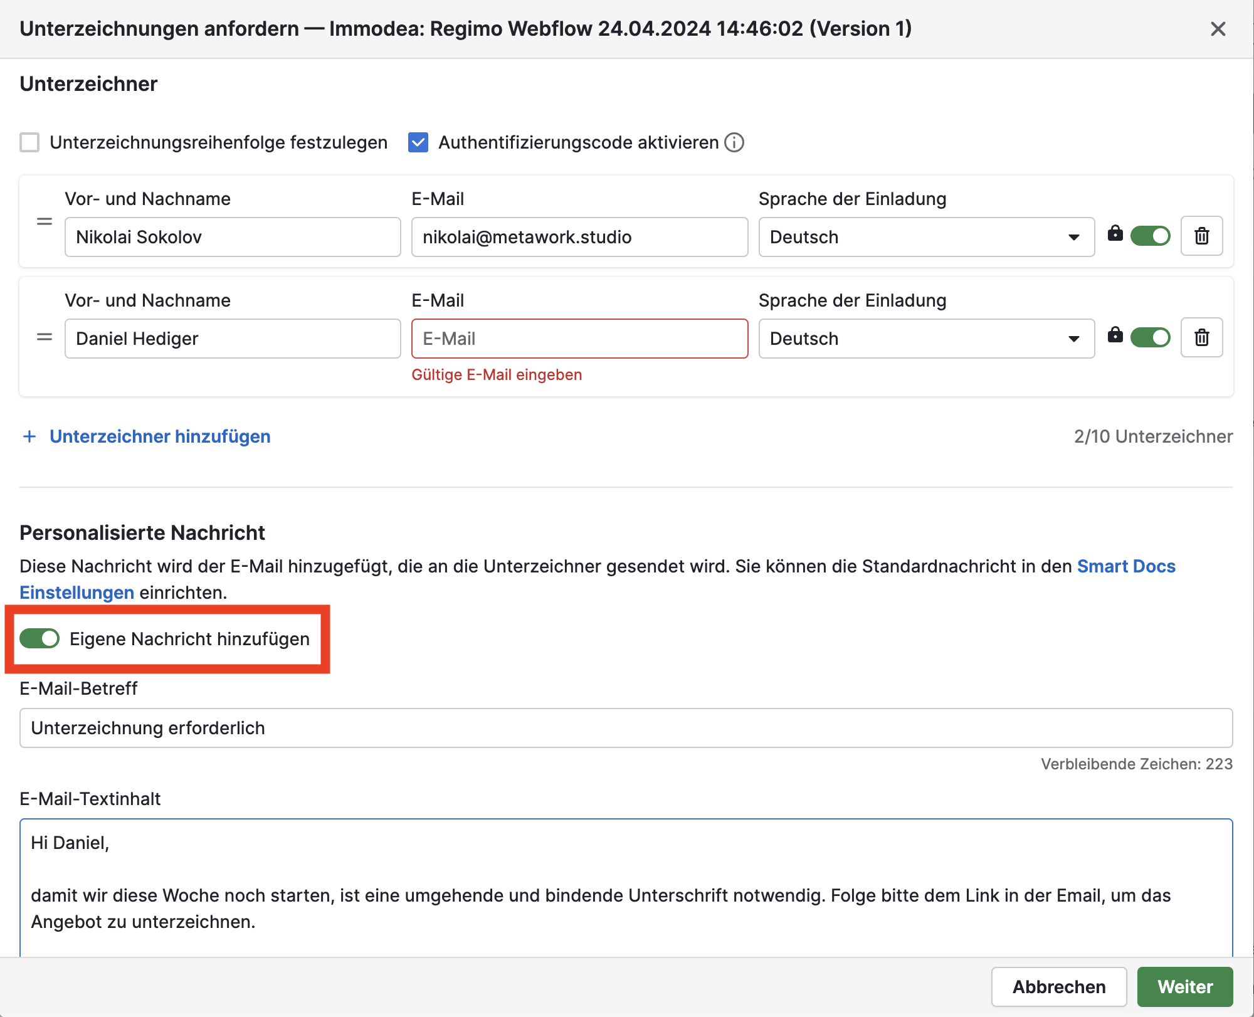Click Unterzeichner hinzufügen link
Viewport: 1254px width, 1017px height.
tap(159, 436)
